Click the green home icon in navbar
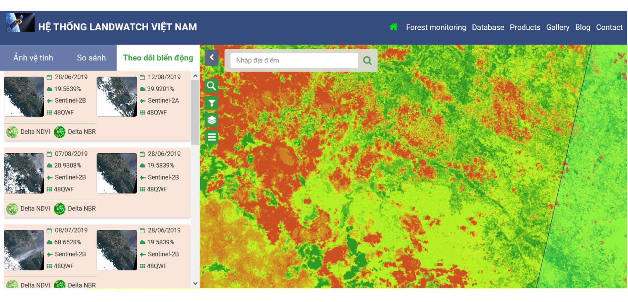Screen dimensions: 628x302 click(393, 27)
